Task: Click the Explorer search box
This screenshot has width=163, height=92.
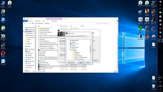Action: tap(108, 24)
